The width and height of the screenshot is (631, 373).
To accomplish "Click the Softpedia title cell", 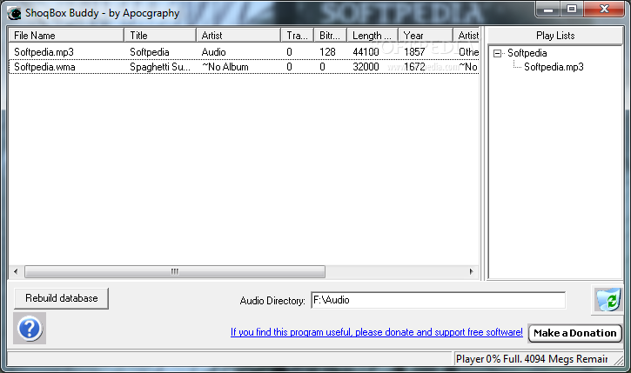I will (x=150, y=52).
